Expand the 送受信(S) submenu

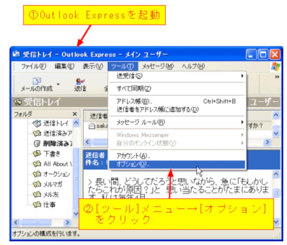coord(177,76)
